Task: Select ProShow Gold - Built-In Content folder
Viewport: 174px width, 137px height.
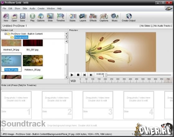Action: tap(27, 34)
